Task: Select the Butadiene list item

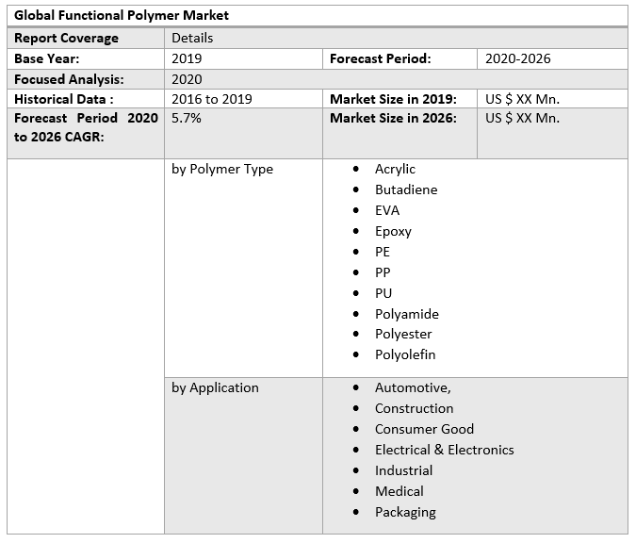Action: pyautogui.click(x=406, y=189)
